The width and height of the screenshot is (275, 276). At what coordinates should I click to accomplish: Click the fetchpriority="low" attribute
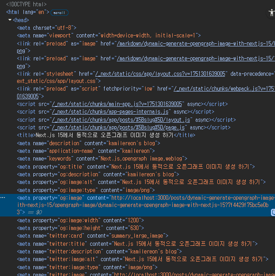(x=129, y=89)
